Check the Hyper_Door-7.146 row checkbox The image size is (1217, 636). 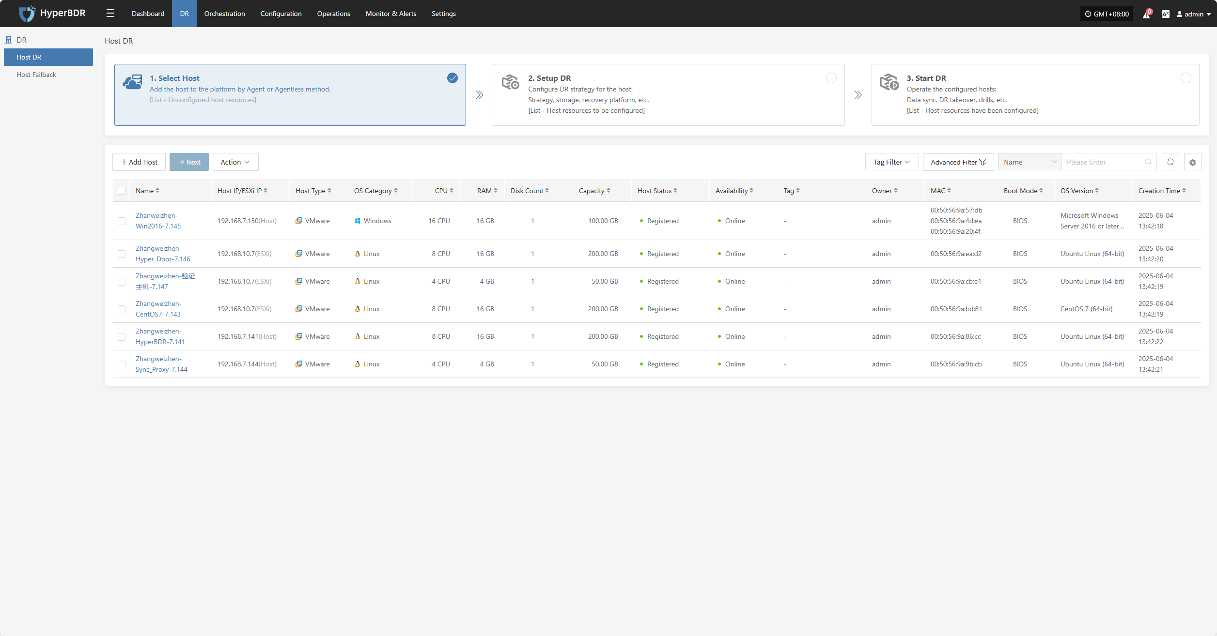tap(122, 254)
